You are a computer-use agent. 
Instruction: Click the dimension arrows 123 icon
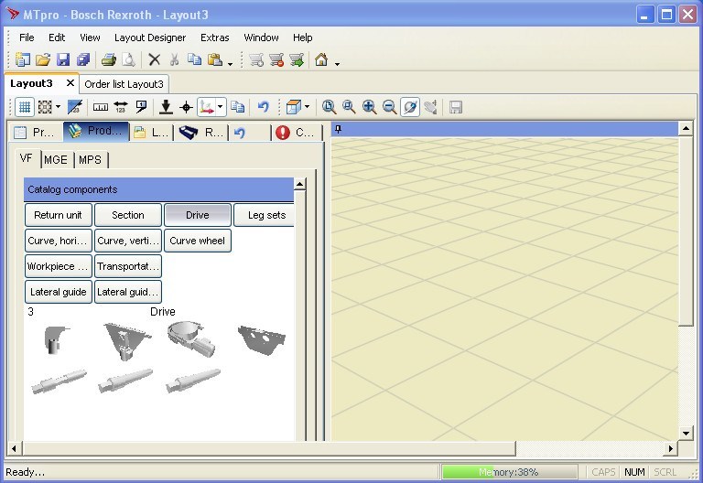coord(121,107)
